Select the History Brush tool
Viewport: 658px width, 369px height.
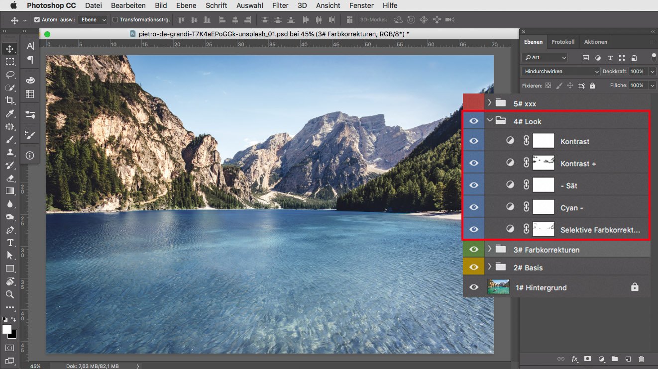(10, 165)
